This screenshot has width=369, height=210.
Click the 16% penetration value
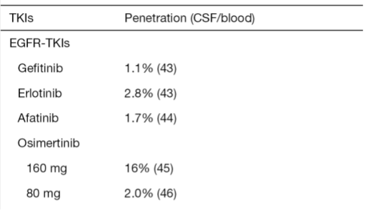(x=137, y=168)
